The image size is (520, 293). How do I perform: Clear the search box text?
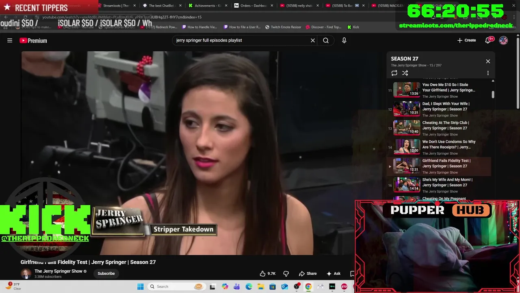pyautogui.click(x=313, y=40)
